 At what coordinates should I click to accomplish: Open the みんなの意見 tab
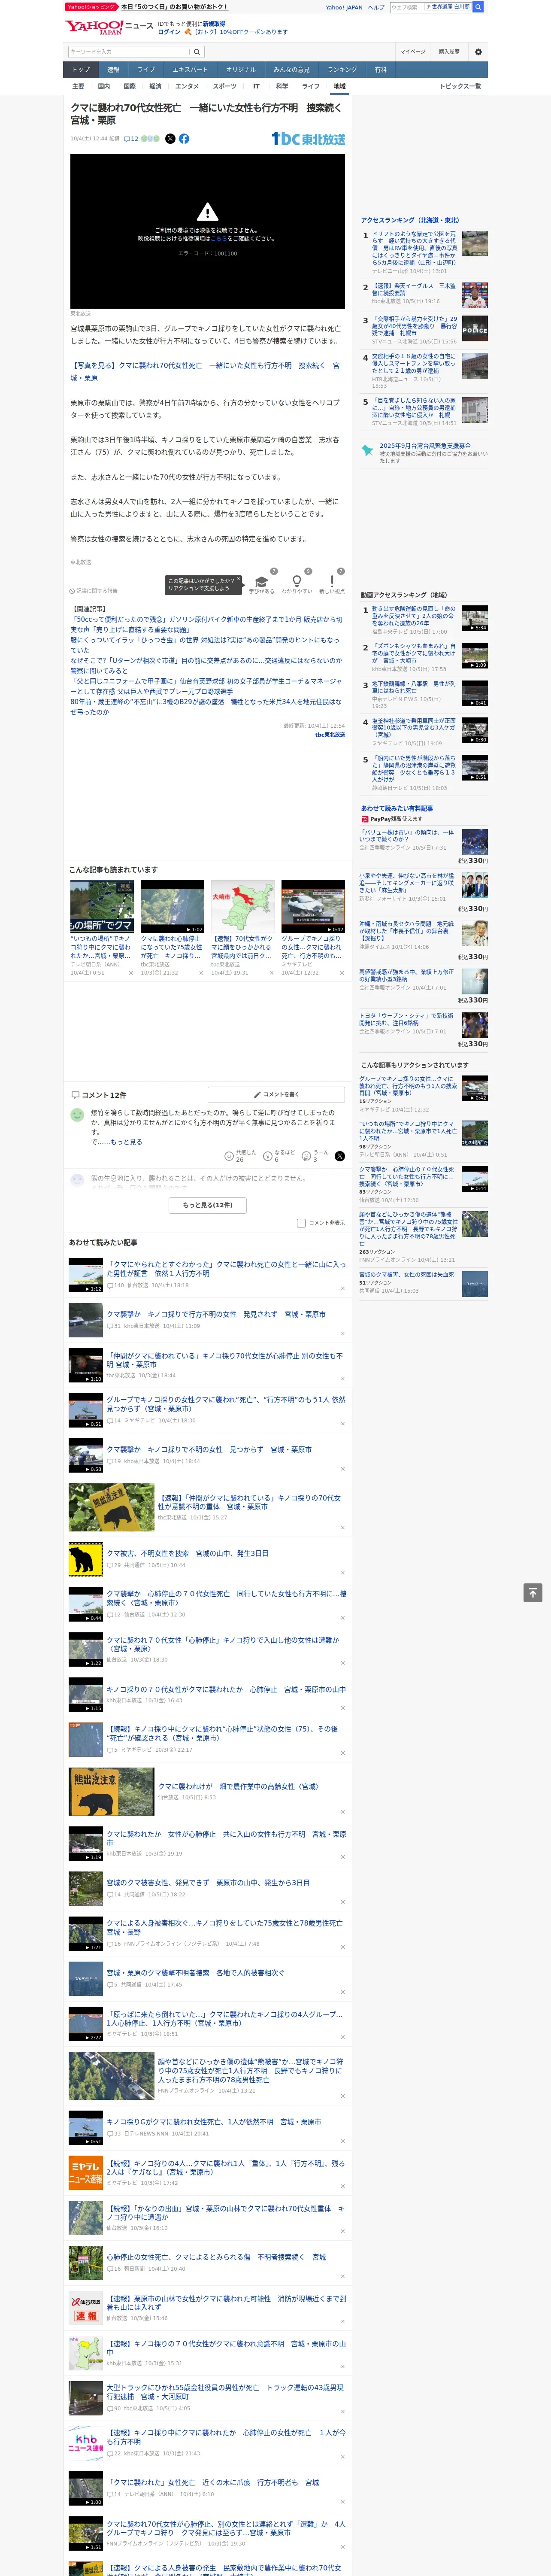(x=291, y=70)
